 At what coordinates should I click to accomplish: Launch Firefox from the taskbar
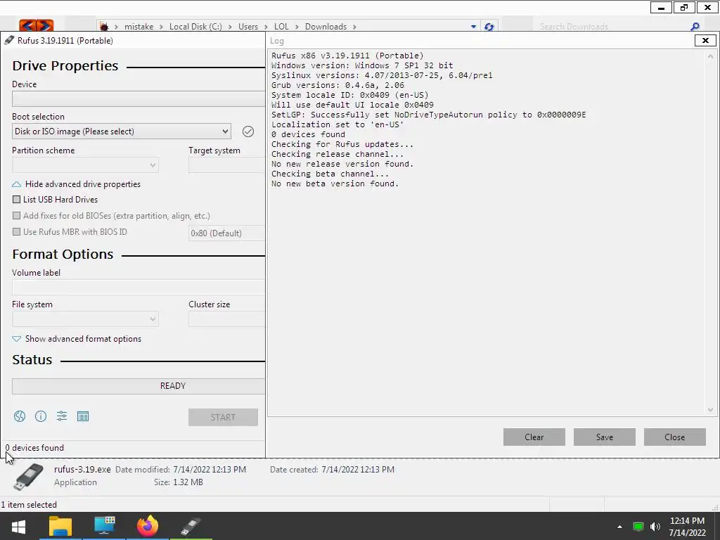pyautogui.click(x=148, y=526)
